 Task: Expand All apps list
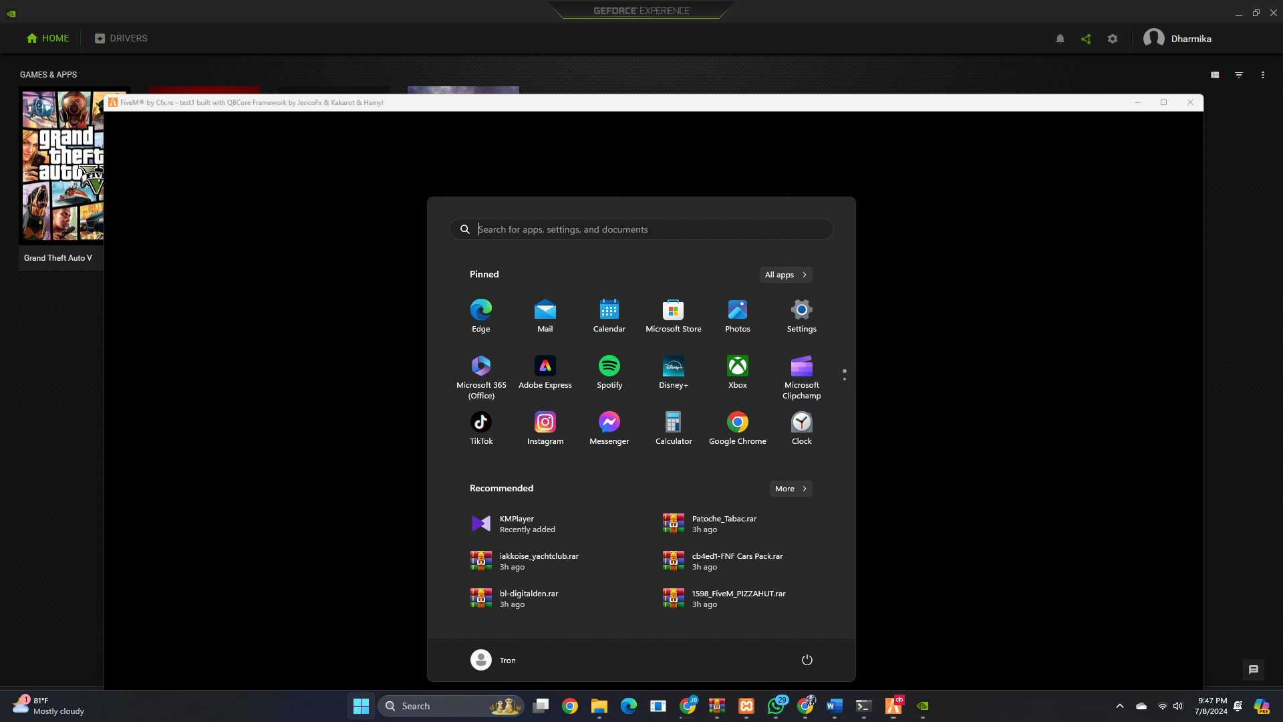click(785, 275)
